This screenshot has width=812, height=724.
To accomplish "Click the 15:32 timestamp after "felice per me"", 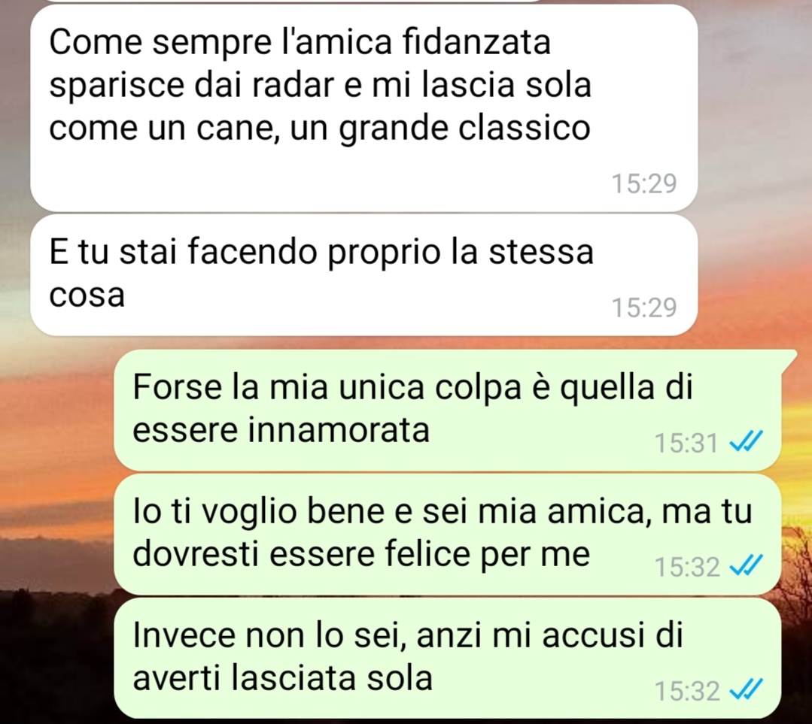I will pyautogui.click(x=686, y=567).
